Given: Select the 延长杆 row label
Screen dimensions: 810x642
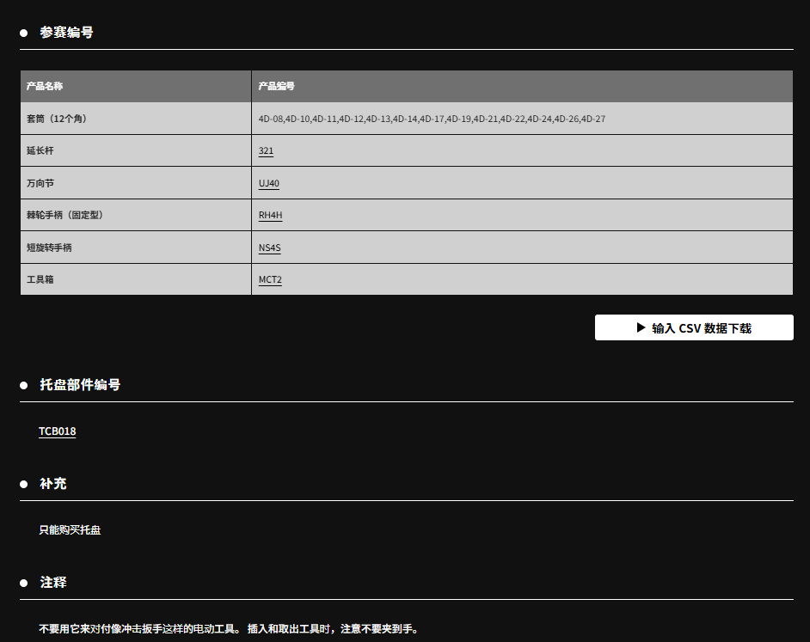Looking at the screenshot, I should (x=40, y=151).
